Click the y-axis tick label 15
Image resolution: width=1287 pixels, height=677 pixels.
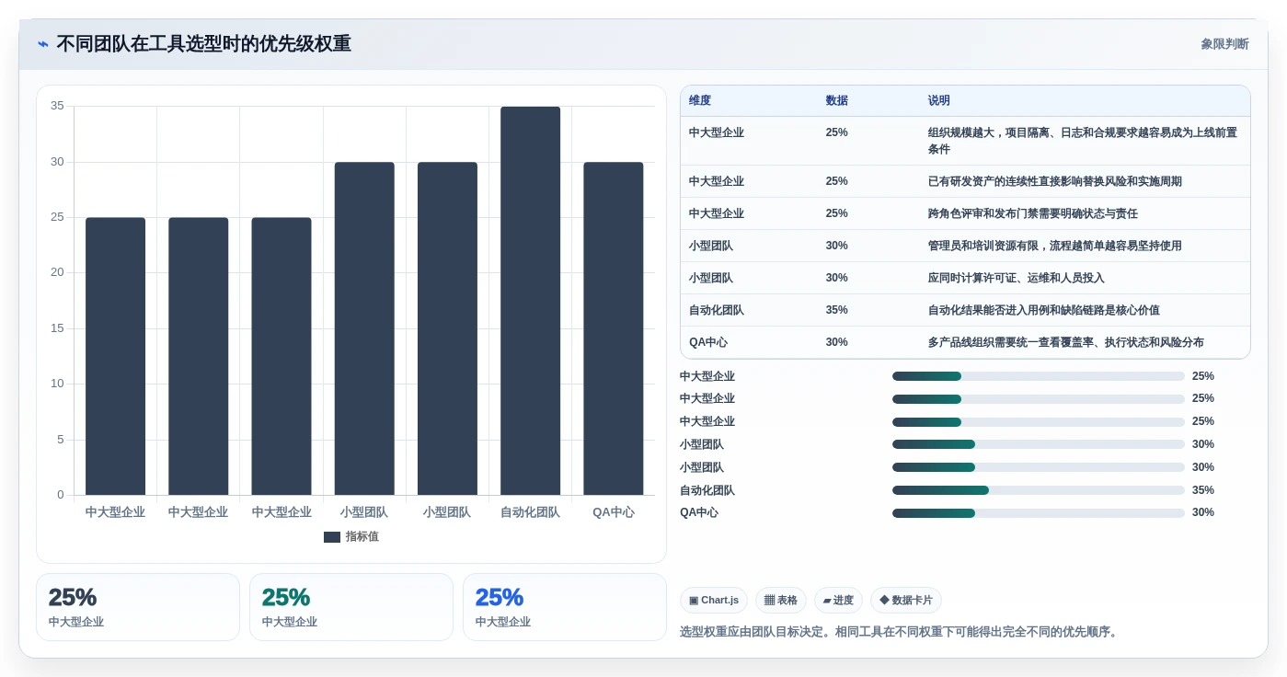[x=58, y=328]
